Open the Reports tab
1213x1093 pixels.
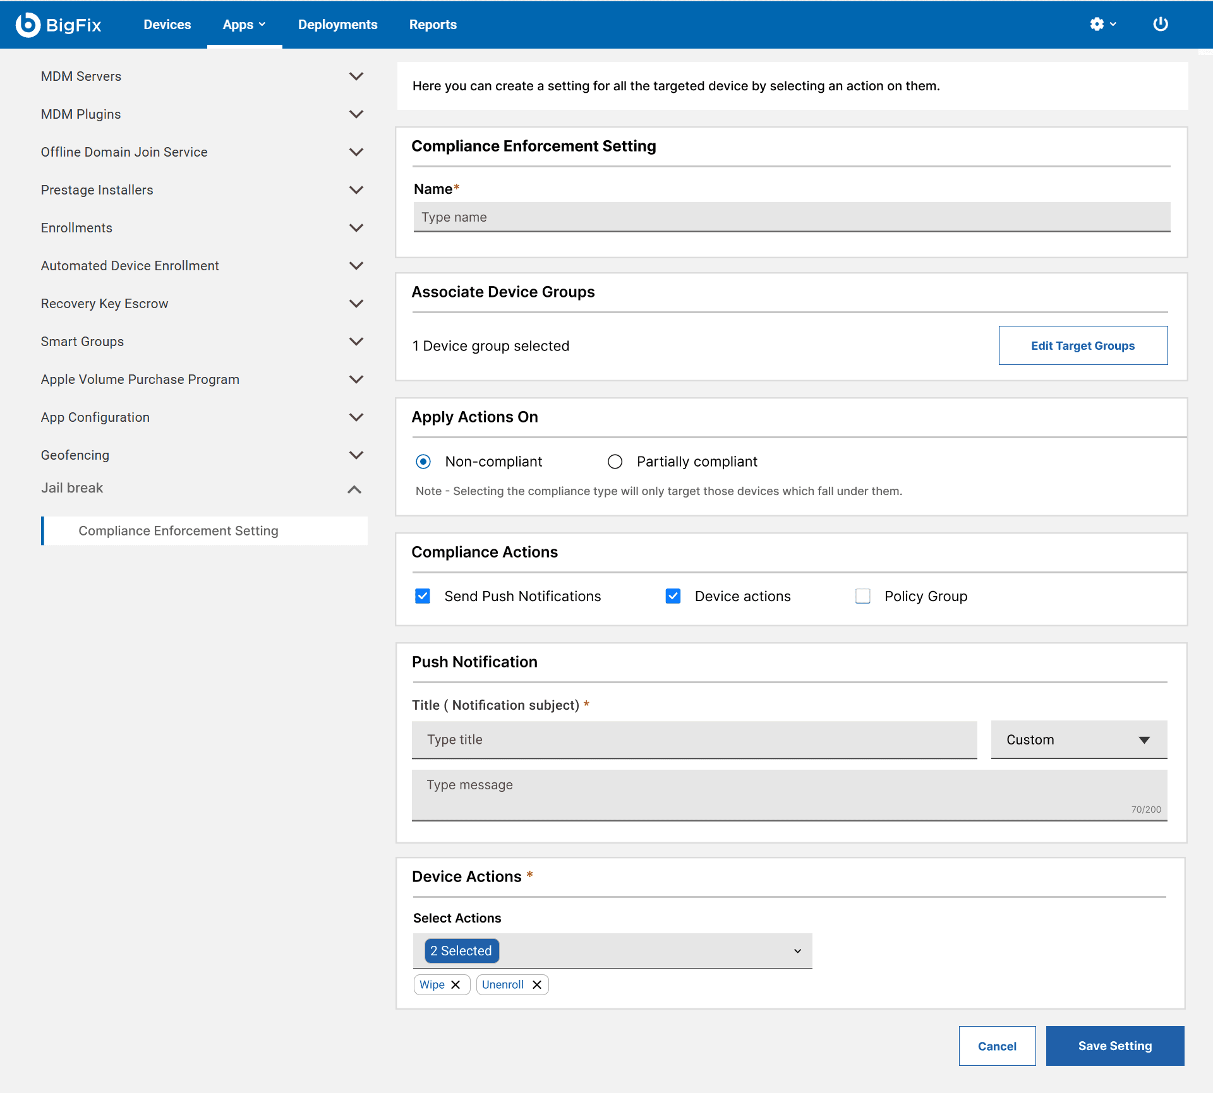coord(433,25)
